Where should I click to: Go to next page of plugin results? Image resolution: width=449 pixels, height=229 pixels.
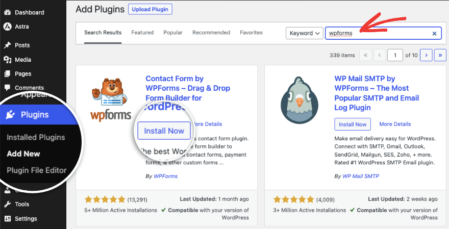[x=426, y=55]
